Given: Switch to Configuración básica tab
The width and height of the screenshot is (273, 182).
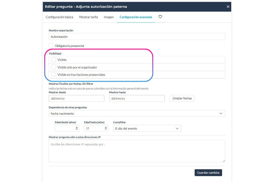Looking at the screenshot, I should (59, 17).
